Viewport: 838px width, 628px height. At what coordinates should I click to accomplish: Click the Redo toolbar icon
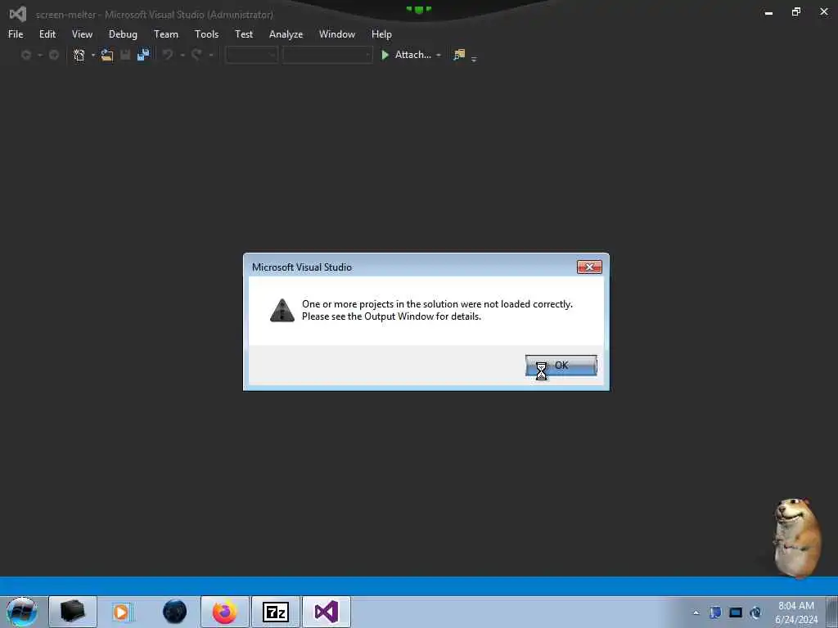click(196, 55)
